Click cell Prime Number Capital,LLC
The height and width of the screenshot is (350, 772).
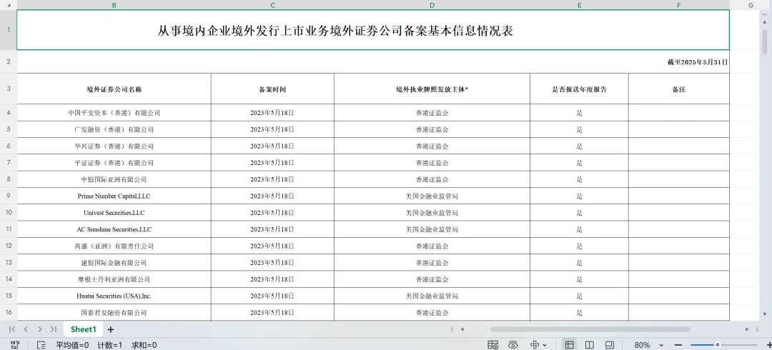coord(114,196)
